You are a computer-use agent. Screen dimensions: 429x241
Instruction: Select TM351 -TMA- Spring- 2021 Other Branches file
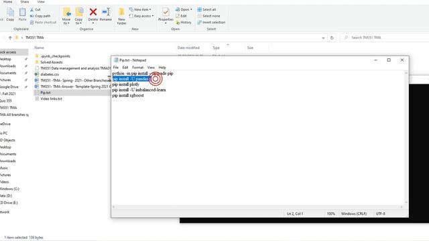pyautogui.click(x=76, y=80)
